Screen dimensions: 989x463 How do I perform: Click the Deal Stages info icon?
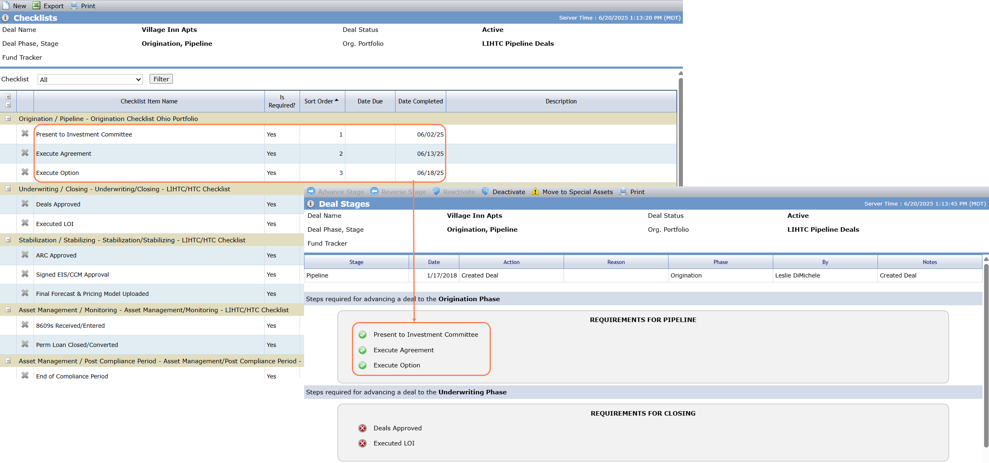(311, 204)
